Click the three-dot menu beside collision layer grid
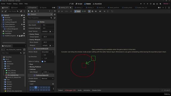The image size is (171, 96). point(53,89)
